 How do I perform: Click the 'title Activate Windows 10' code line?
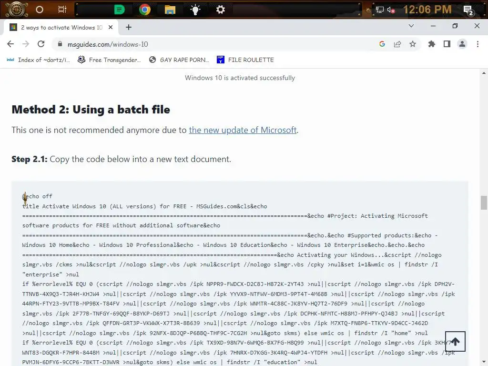tap(145, 206)
